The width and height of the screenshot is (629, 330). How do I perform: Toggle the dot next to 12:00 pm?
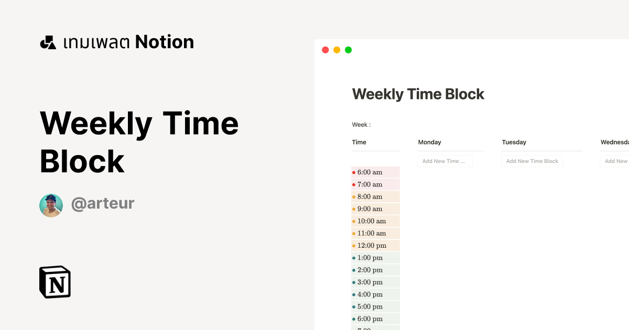354,245
